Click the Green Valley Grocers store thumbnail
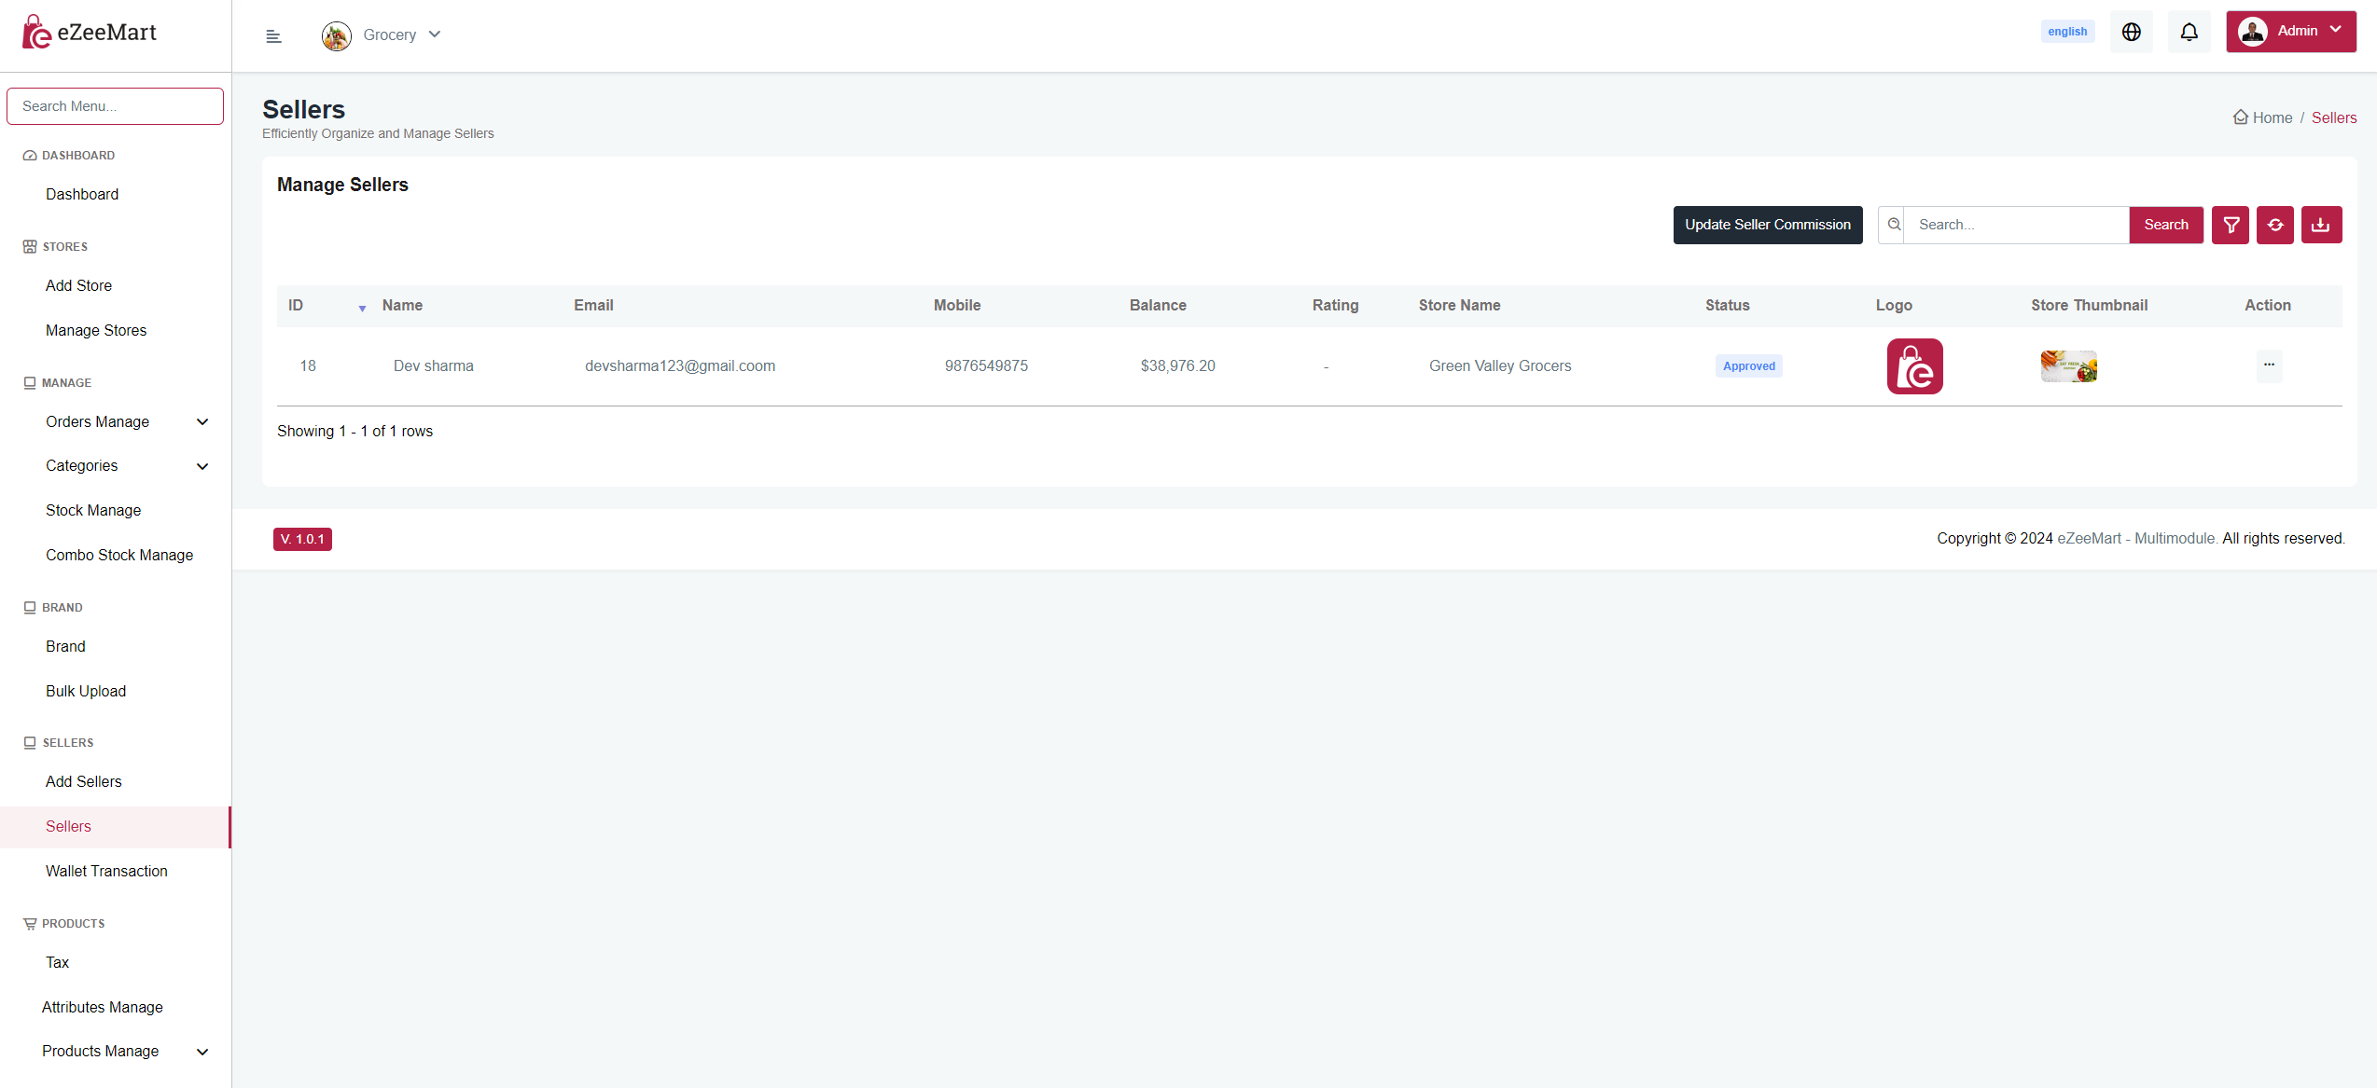 (2068, 366)
